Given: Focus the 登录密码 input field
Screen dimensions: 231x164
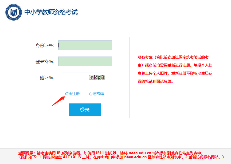Looking at the screenshot, I should click(x=85, y=61).
